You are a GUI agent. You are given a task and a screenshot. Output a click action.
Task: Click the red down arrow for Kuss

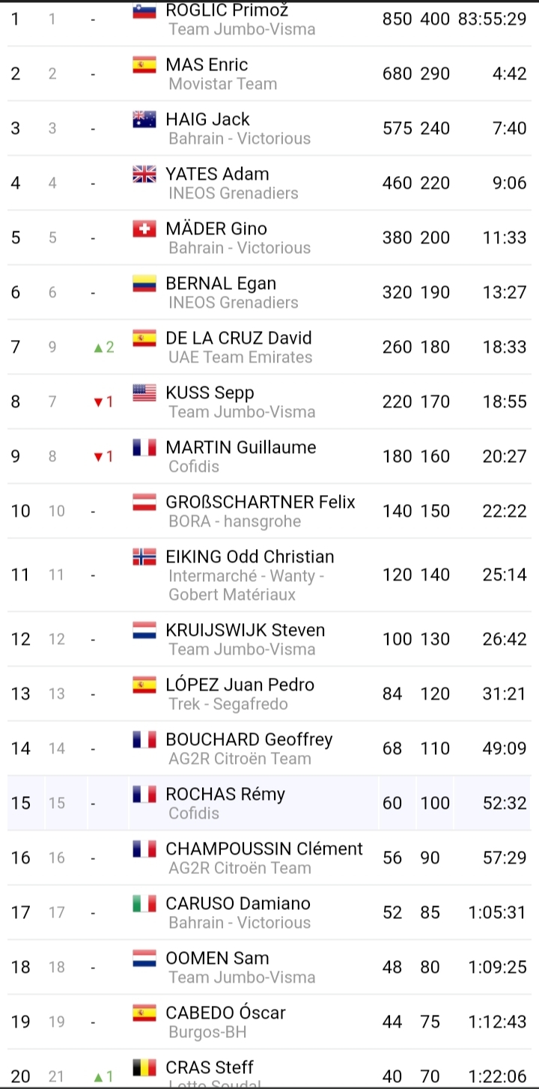pyautogui.click(x=98, y=402)
